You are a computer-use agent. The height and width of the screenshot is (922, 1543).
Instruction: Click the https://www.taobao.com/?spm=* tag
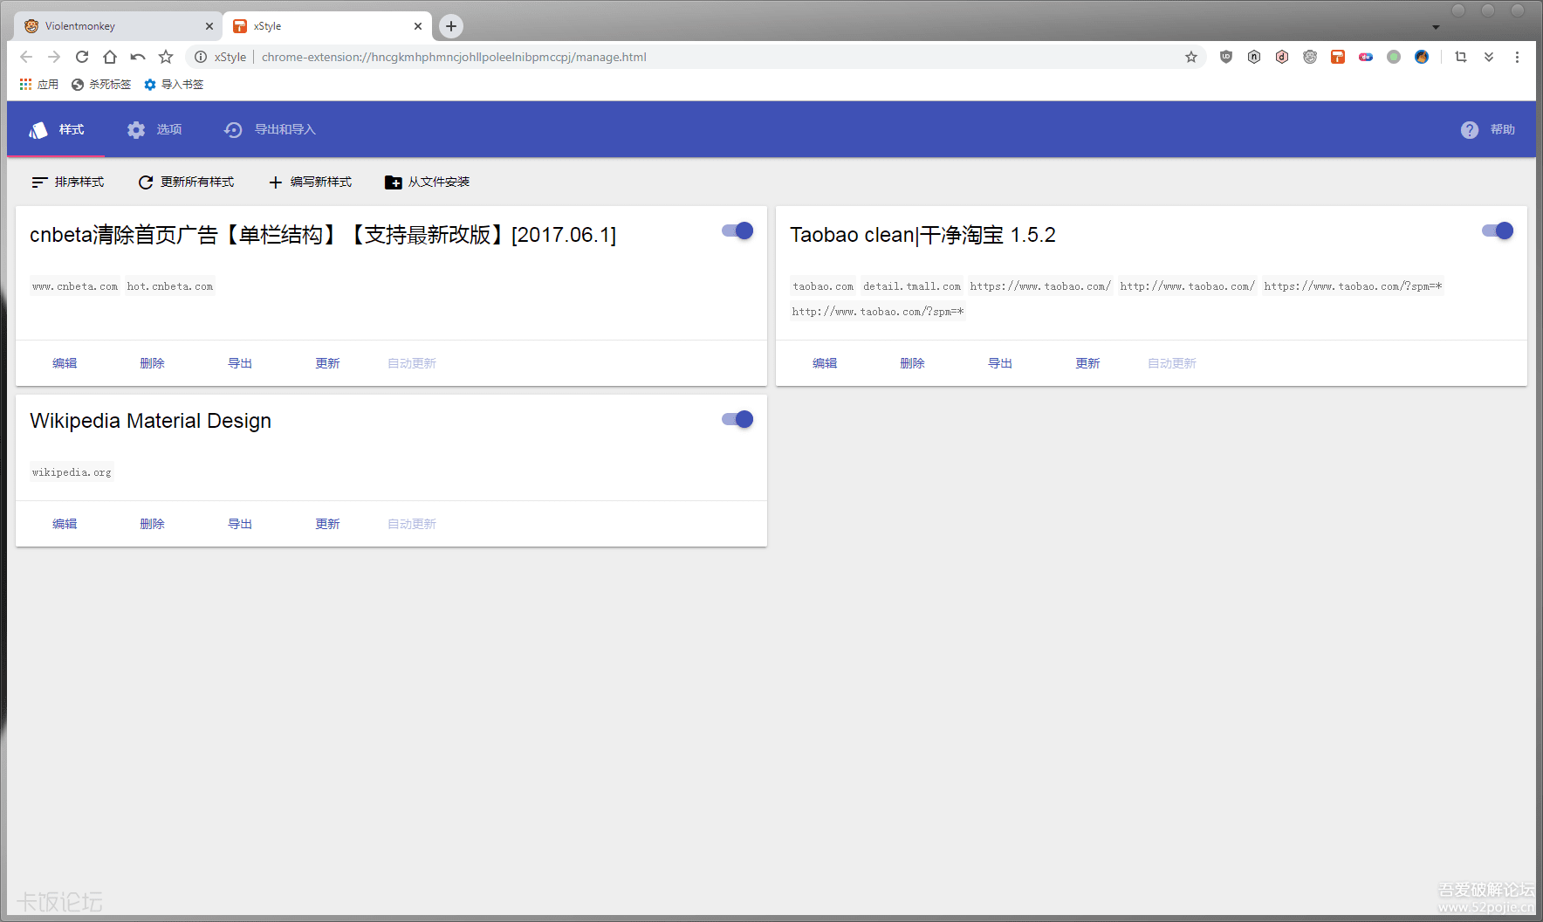point(1353,286)
